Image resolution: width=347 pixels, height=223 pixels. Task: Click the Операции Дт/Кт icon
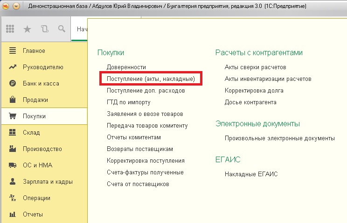pyautogui.click(x=13, y=198)
